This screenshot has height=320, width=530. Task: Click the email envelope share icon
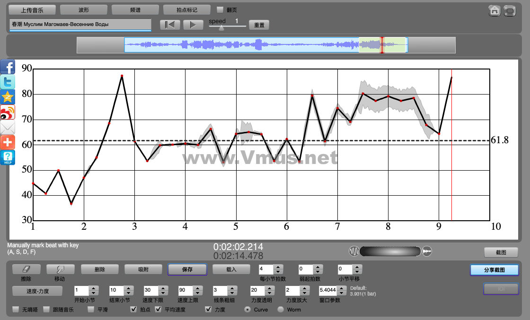pos(8,128)
